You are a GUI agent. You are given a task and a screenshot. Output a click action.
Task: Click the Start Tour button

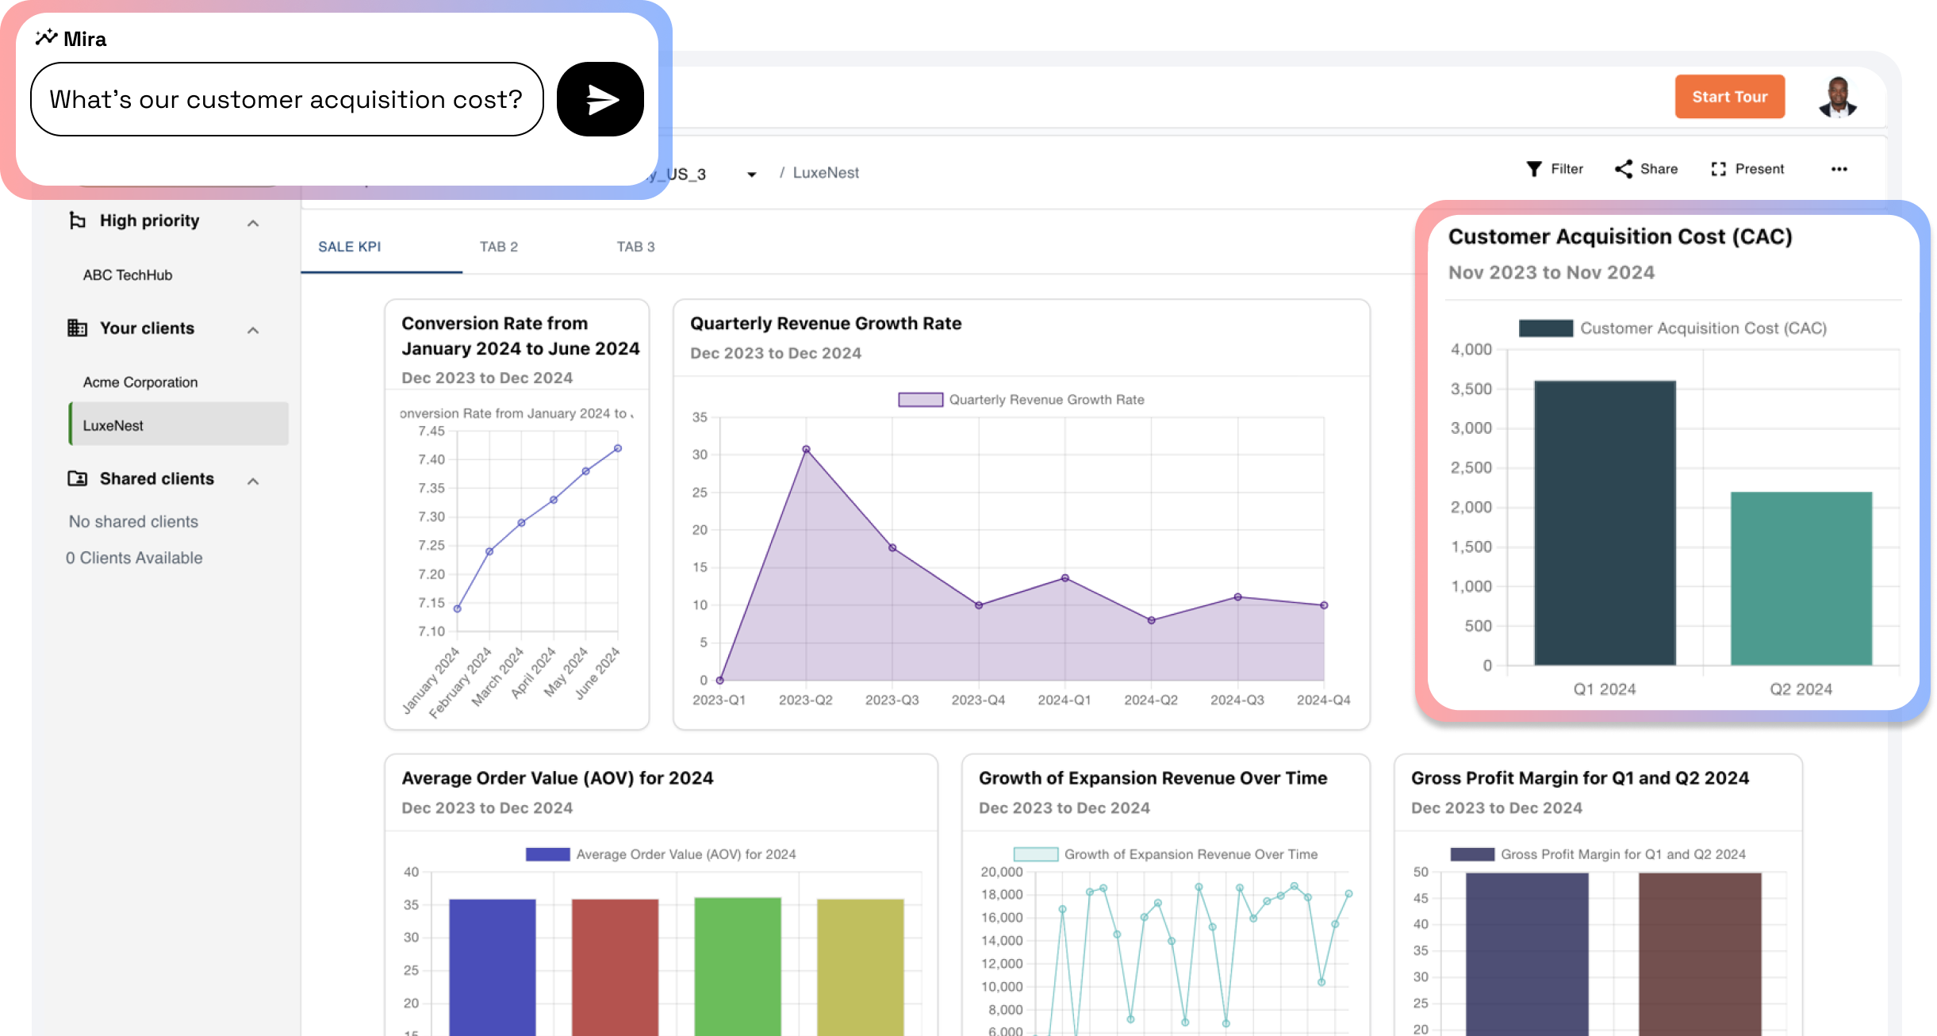point(1729,97)
